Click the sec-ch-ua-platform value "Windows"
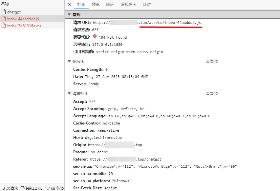Viewport: 280px width, 191px height. point(121,181)
